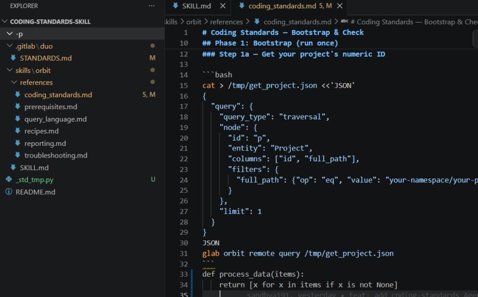Click the M badge on STANDARDS.md

tap(152, 58)
